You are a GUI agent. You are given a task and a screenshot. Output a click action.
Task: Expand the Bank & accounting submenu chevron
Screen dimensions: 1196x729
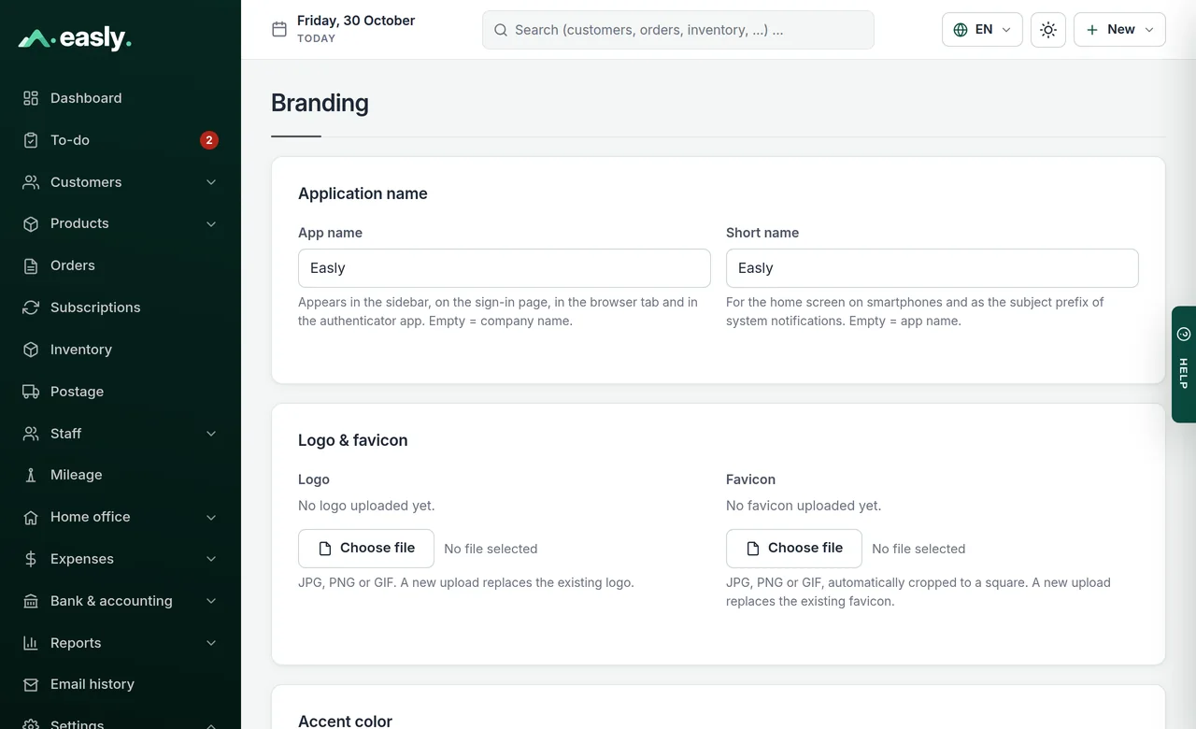[x=211, y=601]
